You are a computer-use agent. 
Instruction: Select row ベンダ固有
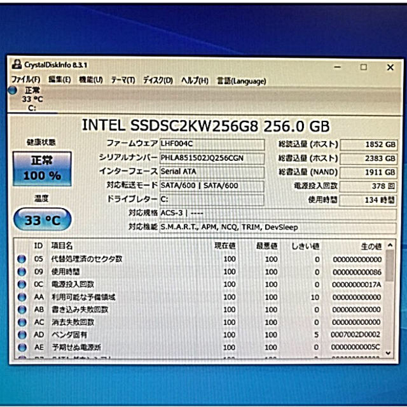pos(200,335)
